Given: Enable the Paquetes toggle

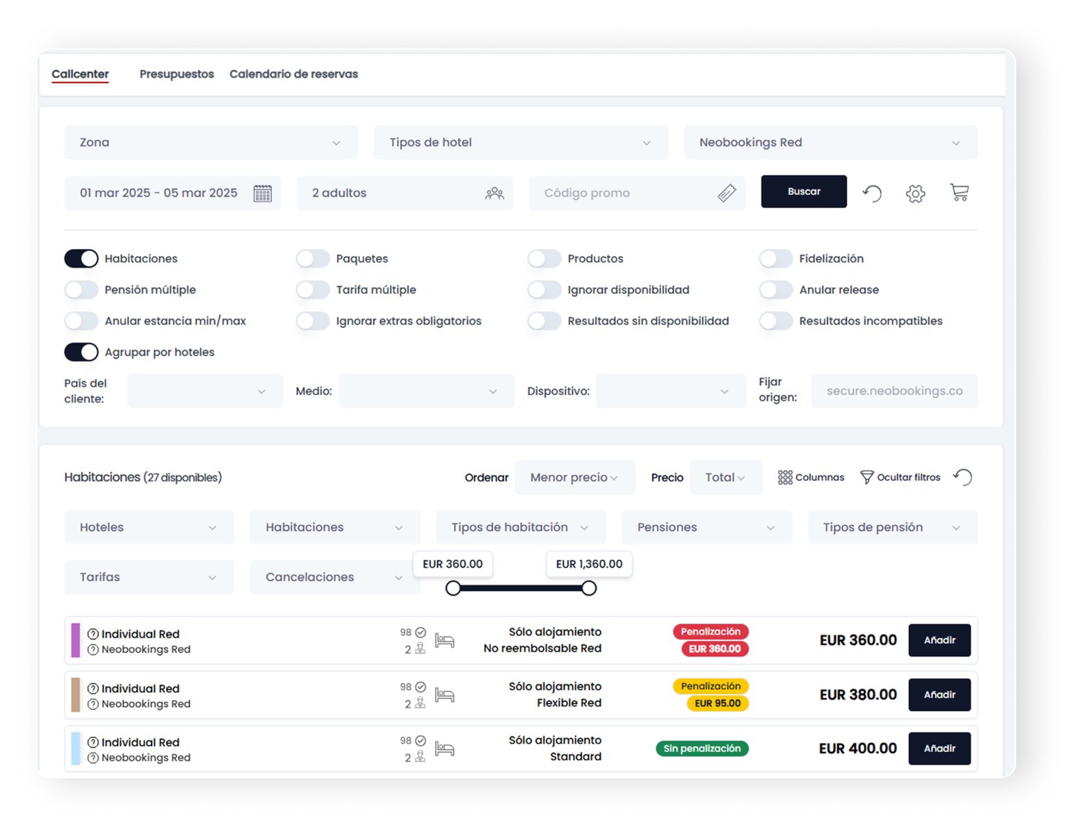Looking at the screenshot, I should [313, 259].
